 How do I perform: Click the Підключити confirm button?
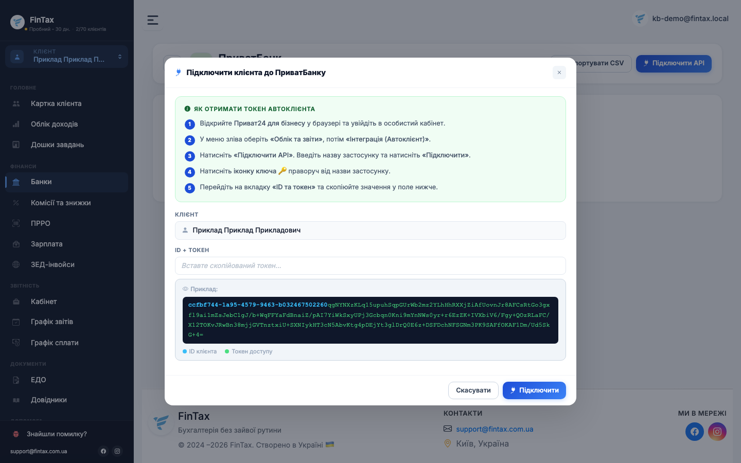coord(534,390)
